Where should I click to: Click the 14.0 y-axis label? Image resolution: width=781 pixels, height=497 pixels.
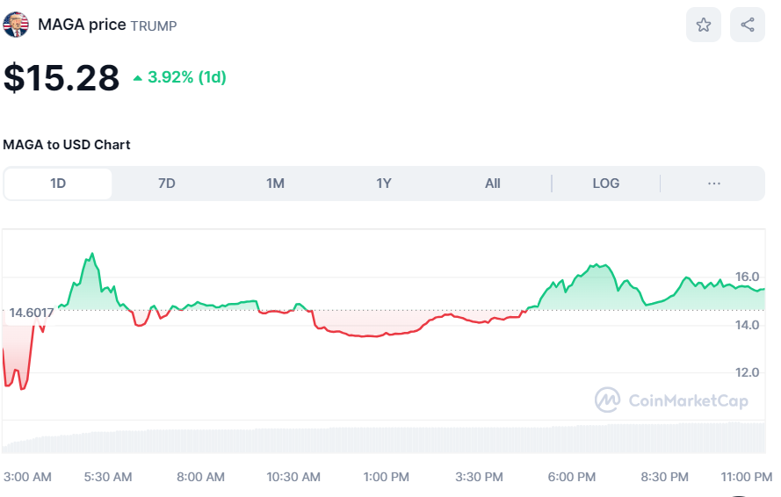(747, 325)
